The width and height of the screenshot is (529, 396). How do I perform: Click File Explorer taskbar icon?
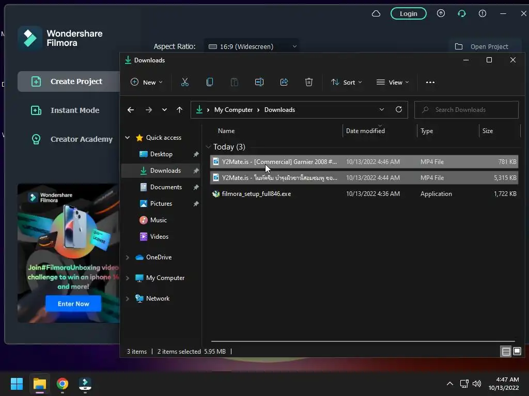39,384
